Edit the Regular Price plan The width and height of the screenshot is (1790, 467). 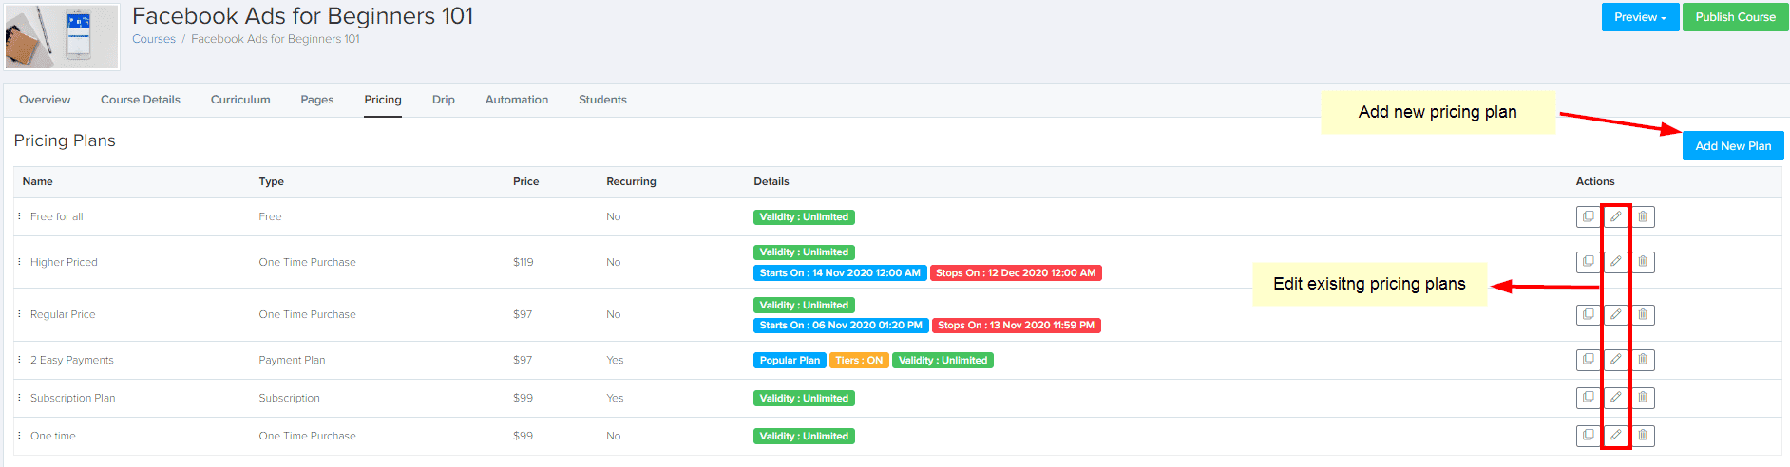[1615, 314]
